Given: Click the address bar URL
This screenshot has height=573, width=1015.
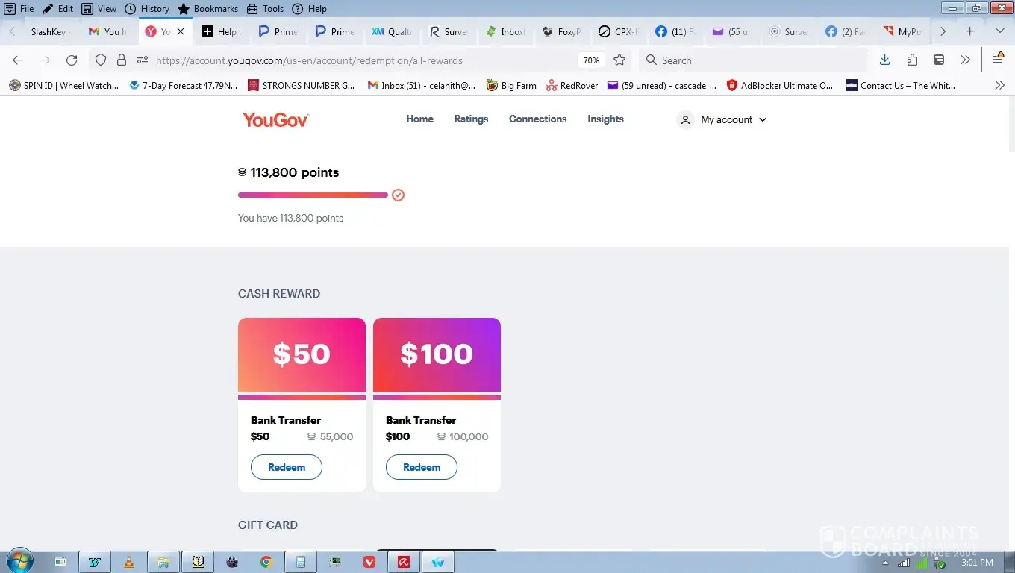Looking at the screenshot, I should pyautogui.click(x=309, y=60).
